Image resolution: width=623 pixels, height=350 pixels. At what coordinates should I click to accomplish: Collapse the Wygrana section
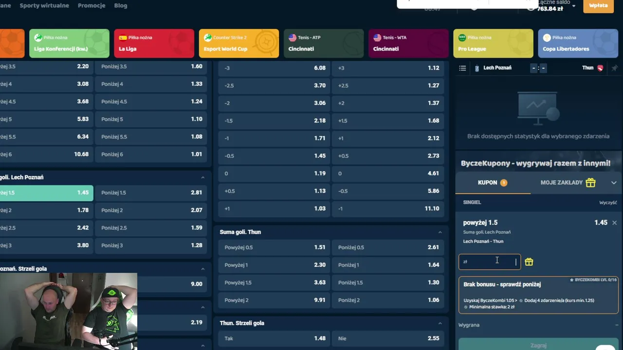point(617,325)
